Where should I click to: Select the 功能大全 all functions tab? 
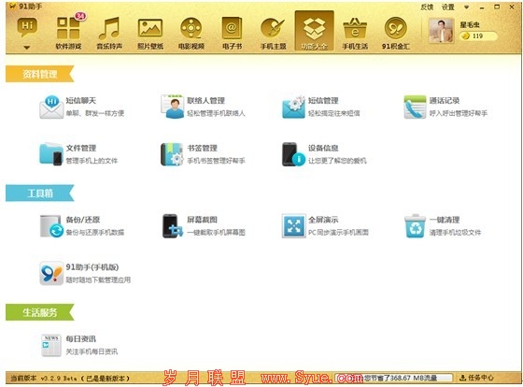(x=314, y=31)
